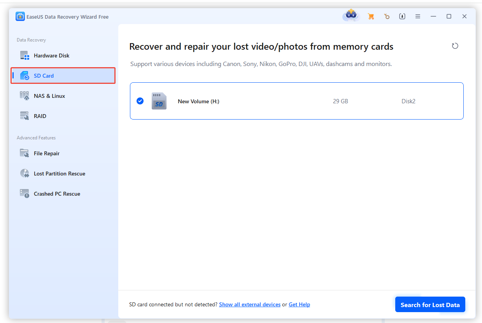Refresh the device list
This screenshot has width=482, height=323.
[x=455, y=46]
